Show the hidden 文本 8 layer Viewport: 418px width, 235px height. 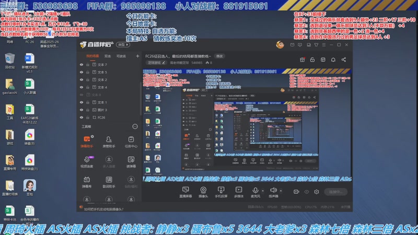tap(82, 95)
